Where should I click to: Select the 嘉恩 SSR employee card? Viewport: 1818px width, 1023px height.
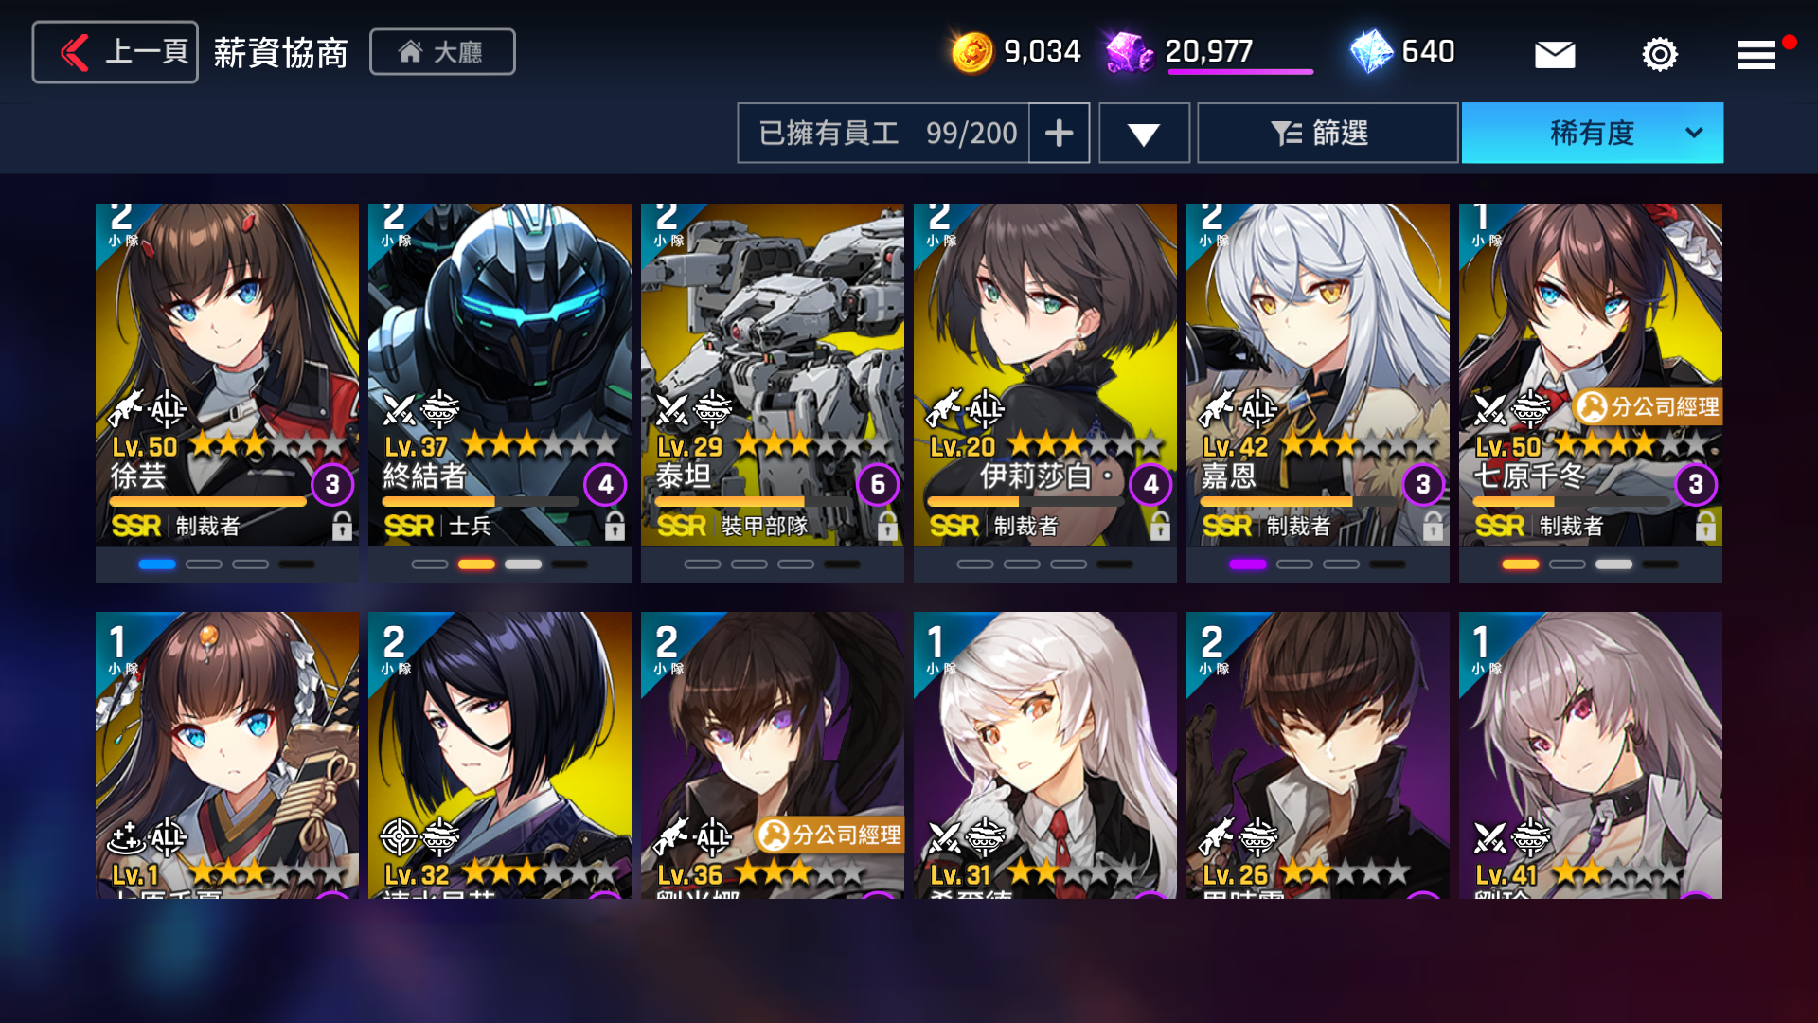(x=1318, y=374)
